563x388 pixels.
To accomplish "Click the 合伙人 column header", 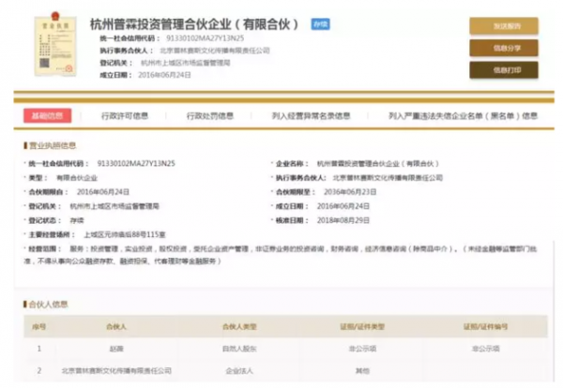I will pyautogui.click(x=116, y=326).
